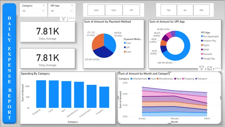Click '39.38K (5.6%)' donut label

[163, 29]
